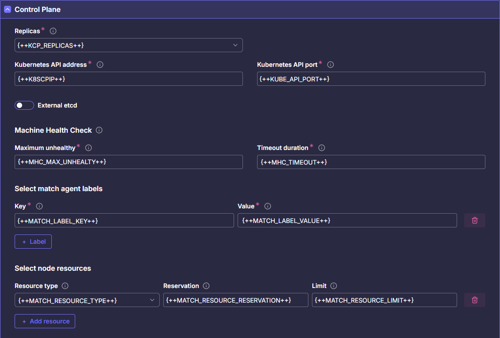Screen dimensions: 500x338
Task: Click info icon next to Machine Health Check
Action: point(99,130)
